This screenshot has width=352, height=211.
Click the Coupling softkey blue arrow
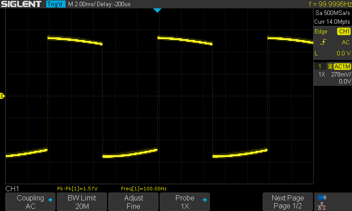(50, 200)
